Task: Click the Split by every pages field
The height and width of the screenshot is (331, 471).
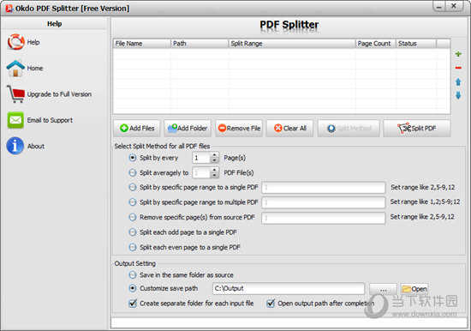Action: point(201,158)
